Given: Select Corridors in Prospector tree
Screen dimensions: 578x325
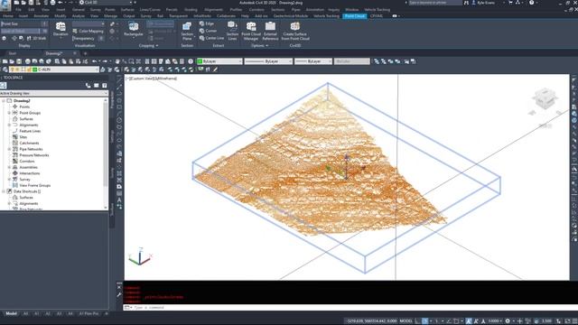Looking at the screenshot, I should click(27, 161).
